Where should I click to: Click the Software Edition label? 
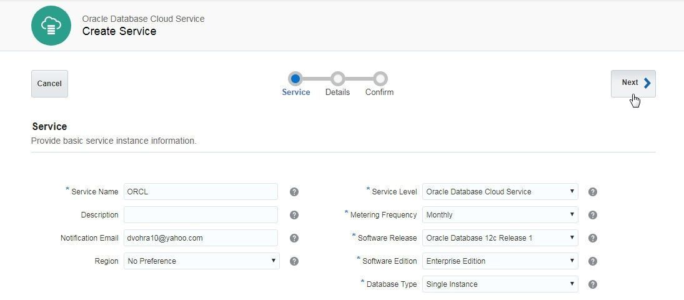tap(390, 261)
